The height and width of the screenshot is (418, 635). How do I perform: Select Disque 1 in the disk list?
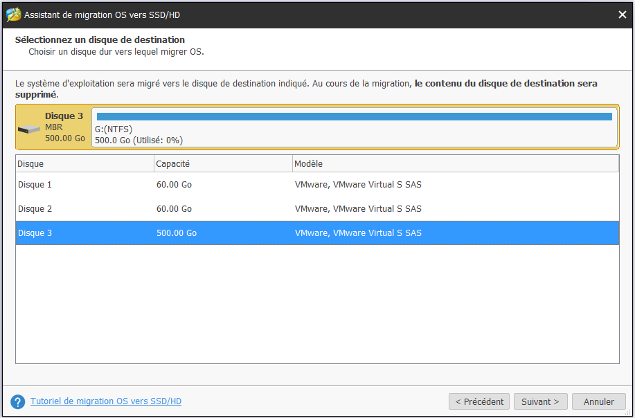pyautogui.click(x=35, y=185)
